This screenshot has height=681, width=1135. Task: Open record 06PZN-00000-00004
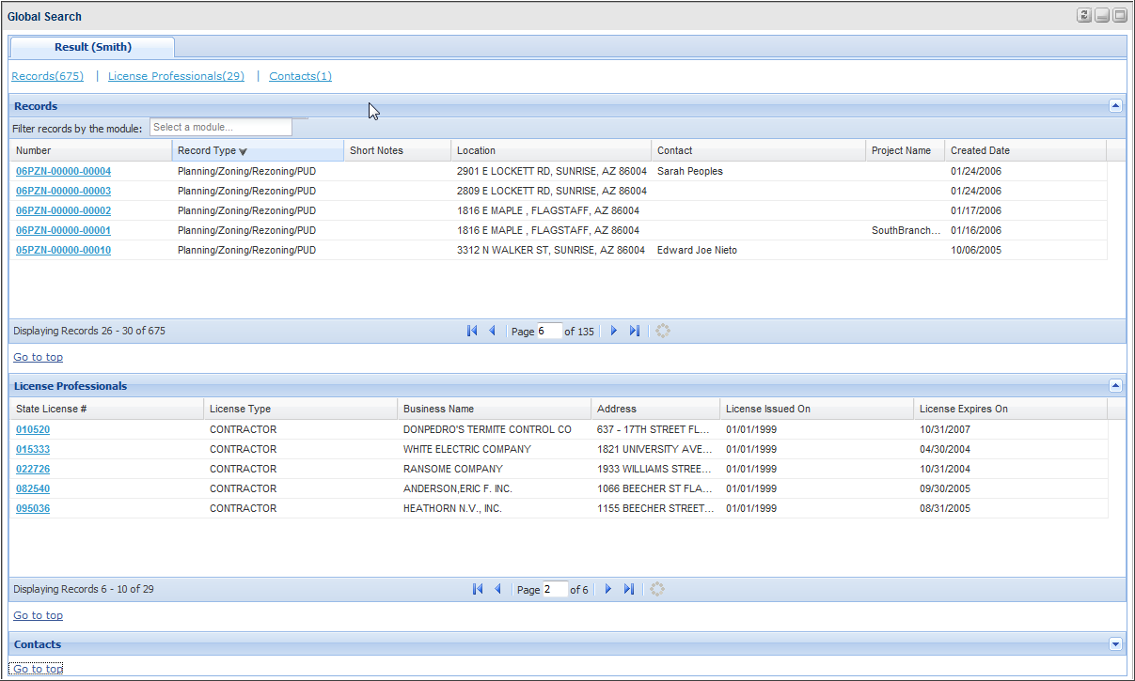63,171
